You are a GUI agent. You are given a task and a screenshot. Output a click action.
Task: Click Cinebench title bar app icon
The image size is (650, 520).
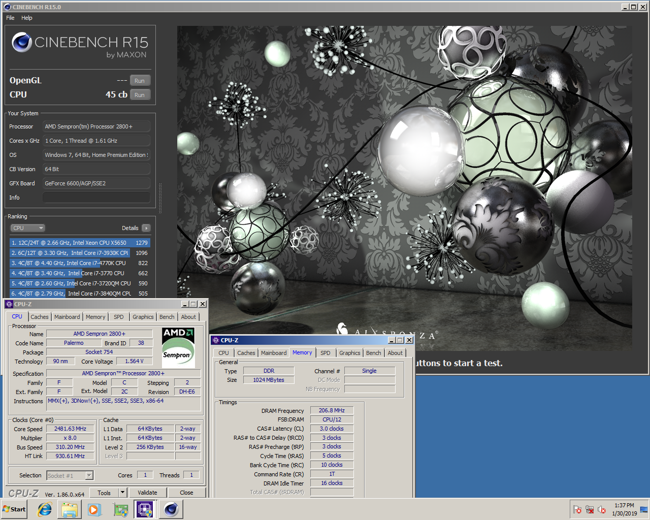7,7
